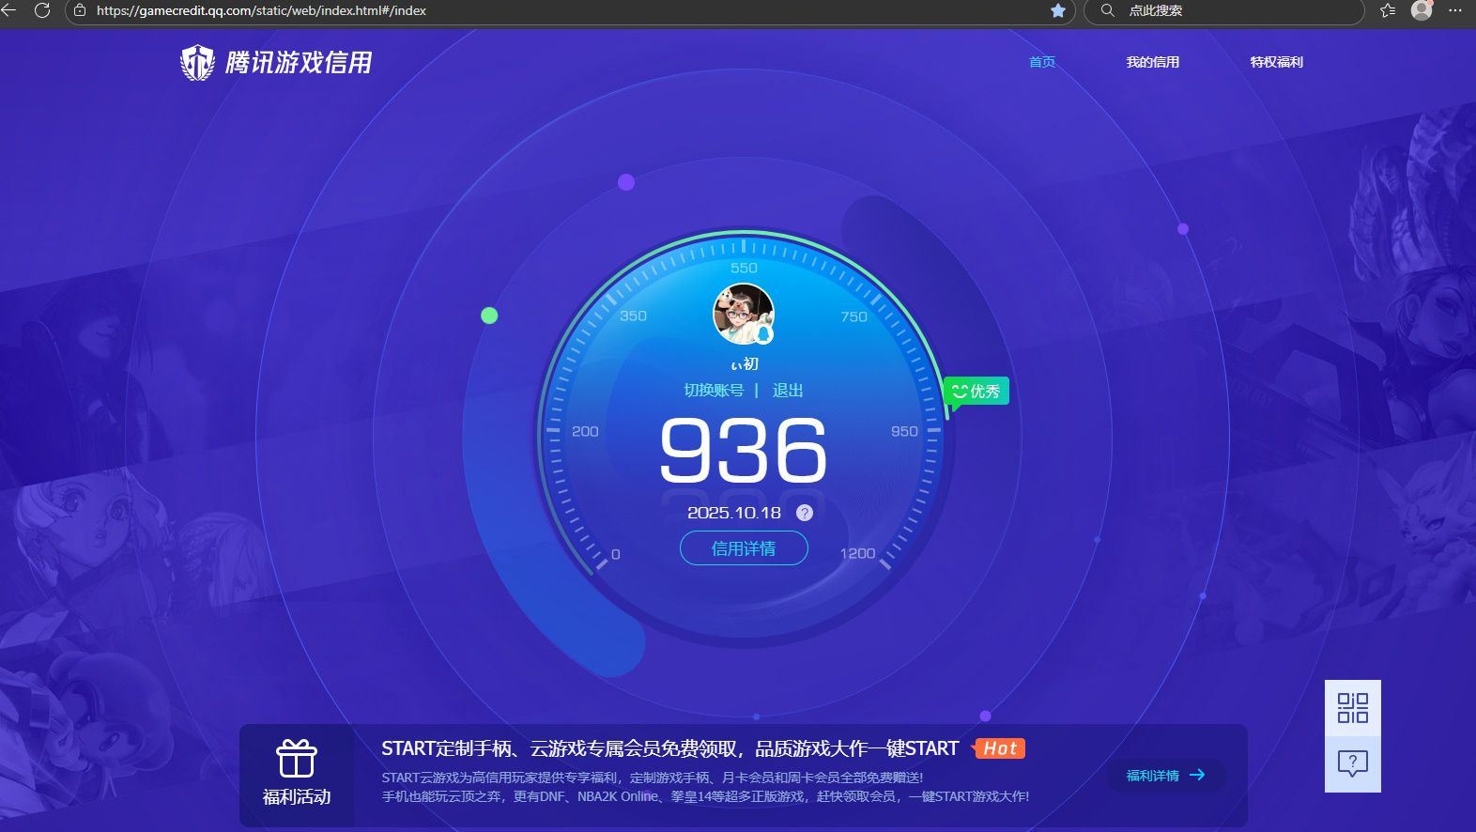
Task: Click 退出 to log out
Action: click(788, 391)
